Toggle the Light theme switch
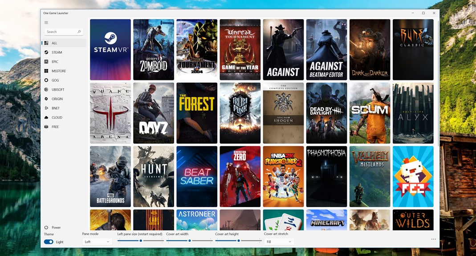This screenshot has height=256, width=476. tap(49, 242)
